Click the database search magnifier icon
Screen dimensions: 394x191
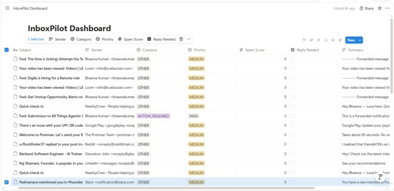pyautogui.click(x=333, y=40)
